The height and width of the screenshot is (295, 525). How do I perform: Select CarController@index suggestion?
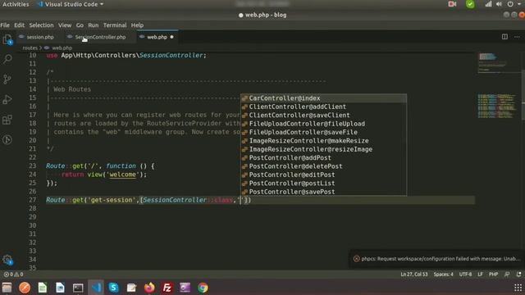(x=323, y=98)
